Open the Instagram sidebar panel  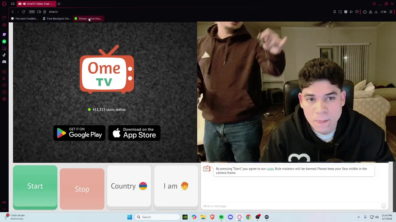click(4, 48)
